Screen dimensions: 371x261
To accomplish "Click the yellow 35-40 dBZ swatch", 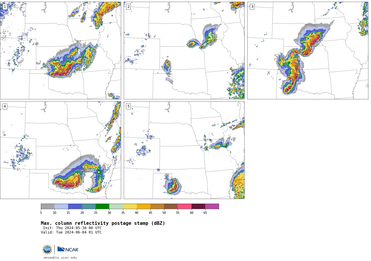I will [x=130, y=207].
